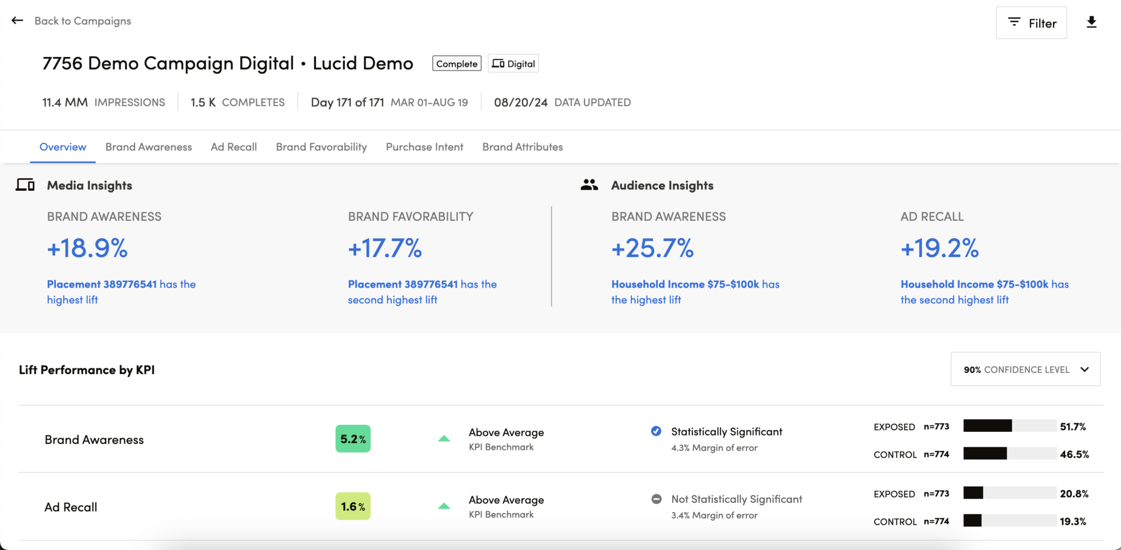Viewport: 1121px width, 550px height.
Task: Click the Exposed bar for Brand Awareness
Action: (1010, 426)
